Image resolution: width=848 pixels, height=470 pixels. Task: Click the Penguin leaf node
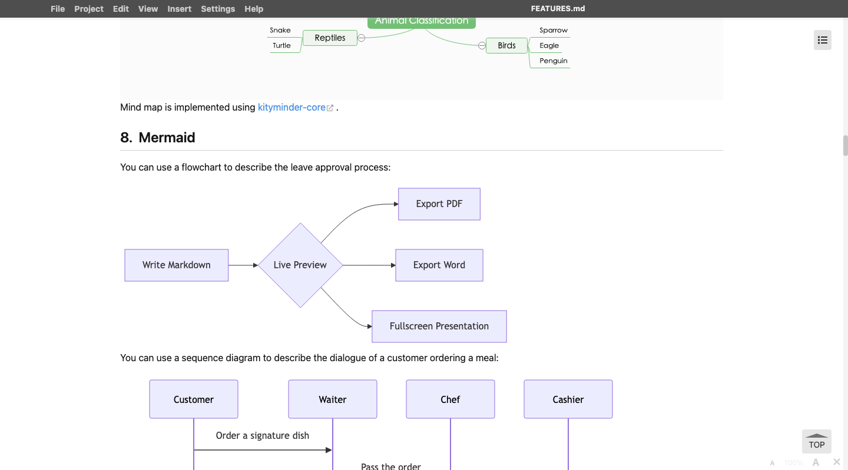(554, 61)
